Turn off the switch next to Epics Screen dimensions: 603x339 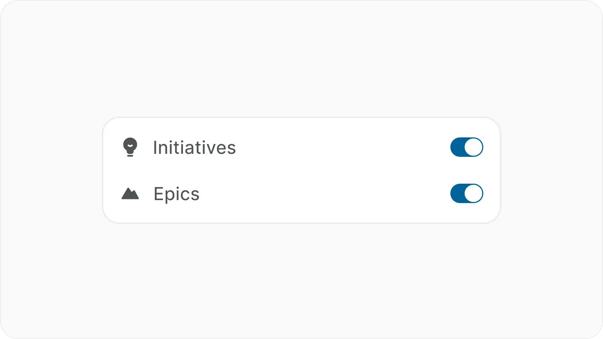(466, 194)
